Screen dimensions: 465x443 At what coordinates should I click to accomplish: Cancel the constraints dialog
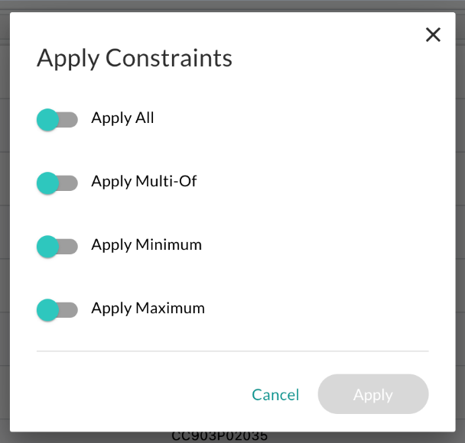click(275, 395)
